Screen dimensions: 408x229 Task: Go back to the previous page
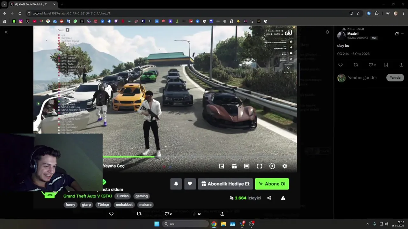[x=4, y=13]
